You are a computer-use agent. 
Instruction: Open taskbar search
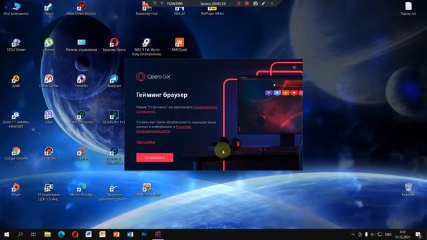coord(20,234)
